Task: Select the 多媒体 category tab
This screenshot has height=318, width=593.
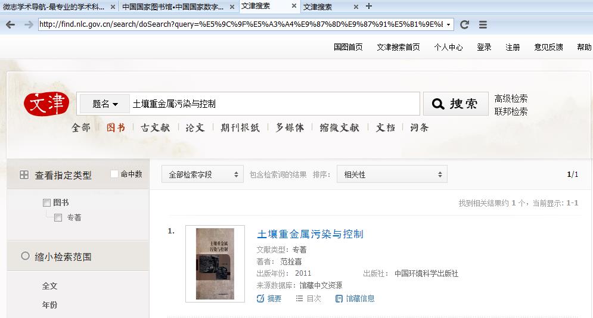Action: [x=290, y=127]
